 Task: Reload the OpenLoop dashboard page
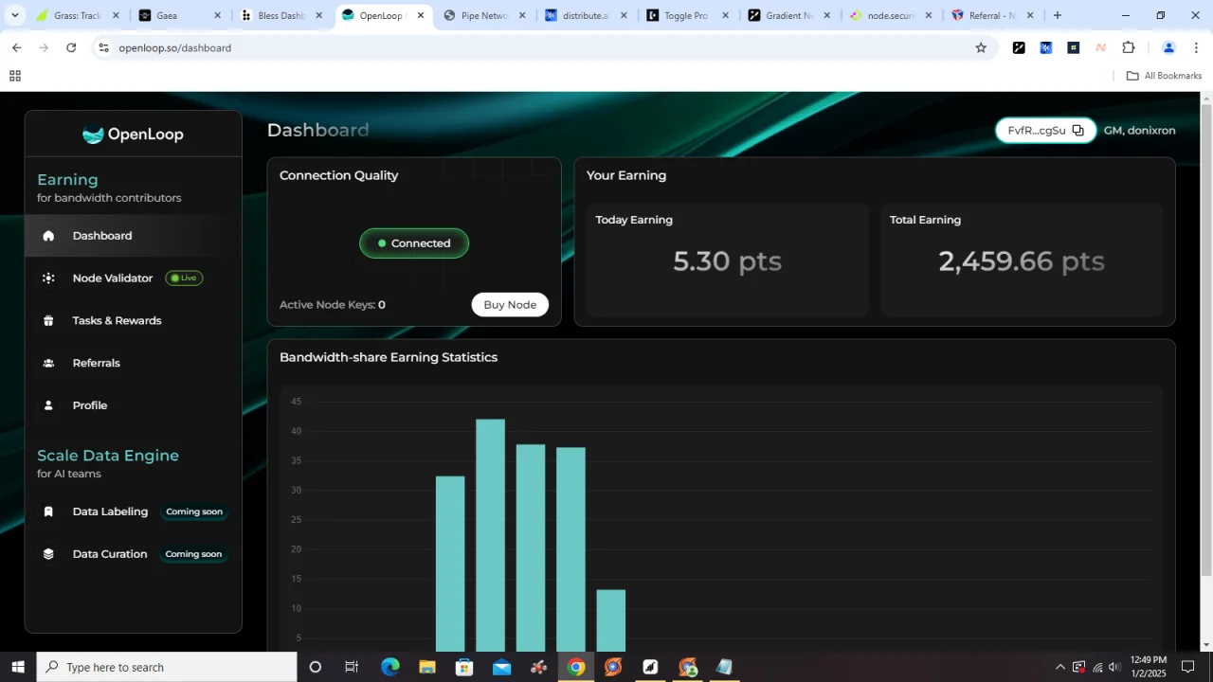tap(71, 48)
